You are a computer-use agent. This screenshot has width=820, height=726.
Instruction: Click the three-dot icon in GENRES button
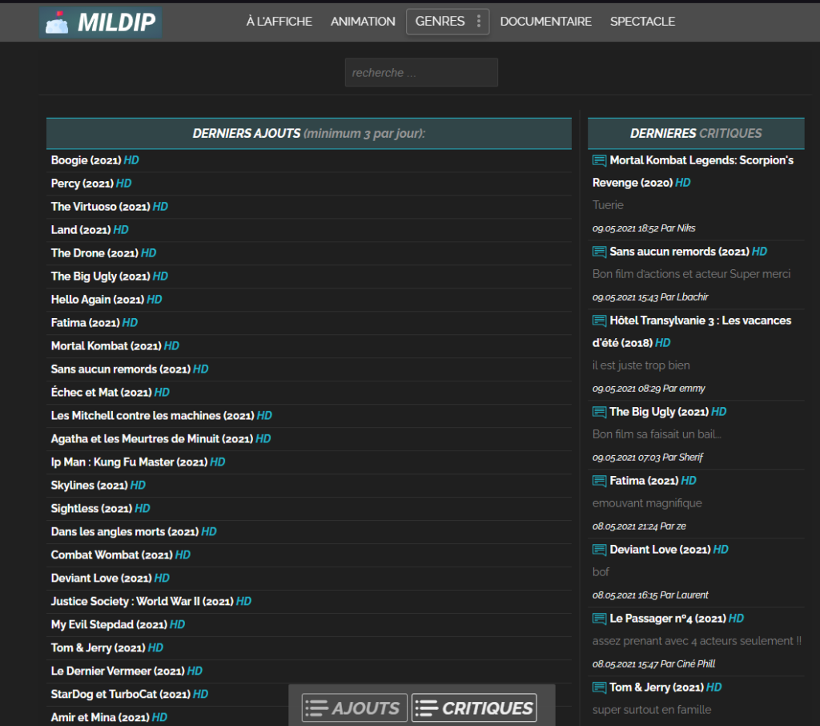pos(479,22)
